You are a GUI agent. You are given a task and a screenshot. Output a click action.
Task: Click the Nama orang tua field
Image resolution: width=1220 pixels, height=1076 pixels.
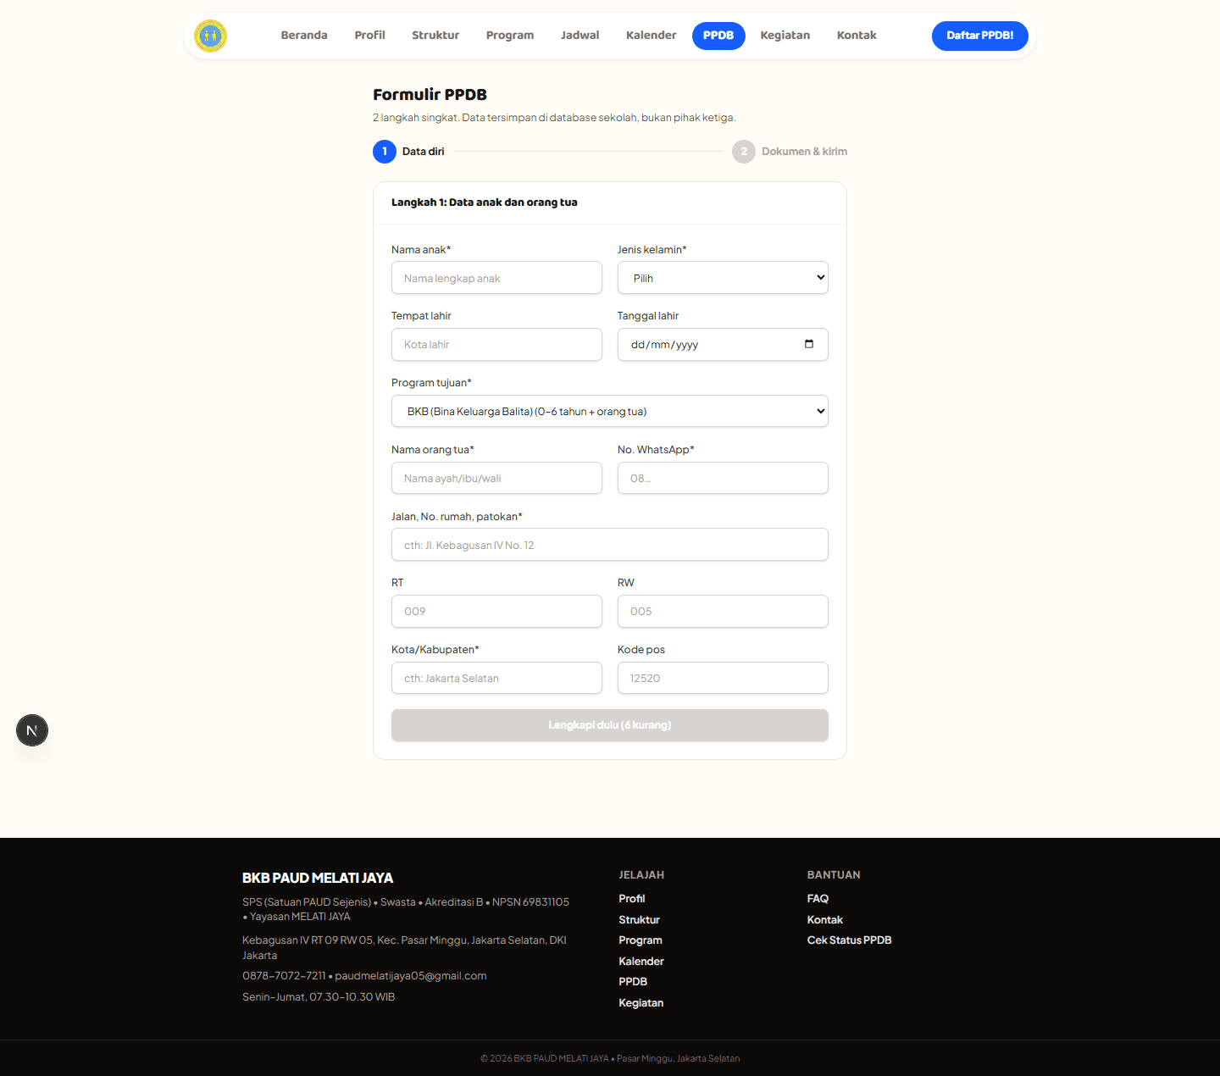click(496, 478)
